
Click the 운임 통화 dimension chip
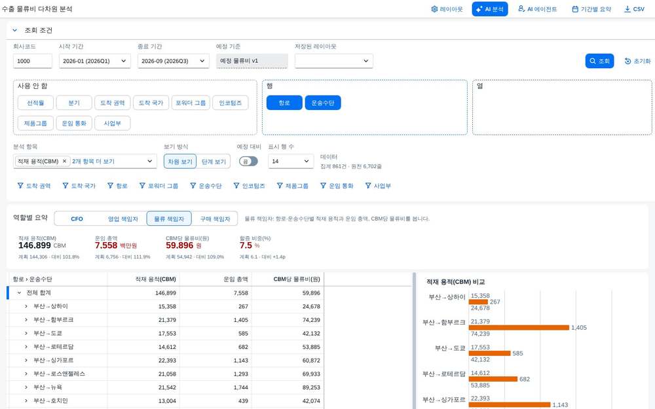coord(74,123)
